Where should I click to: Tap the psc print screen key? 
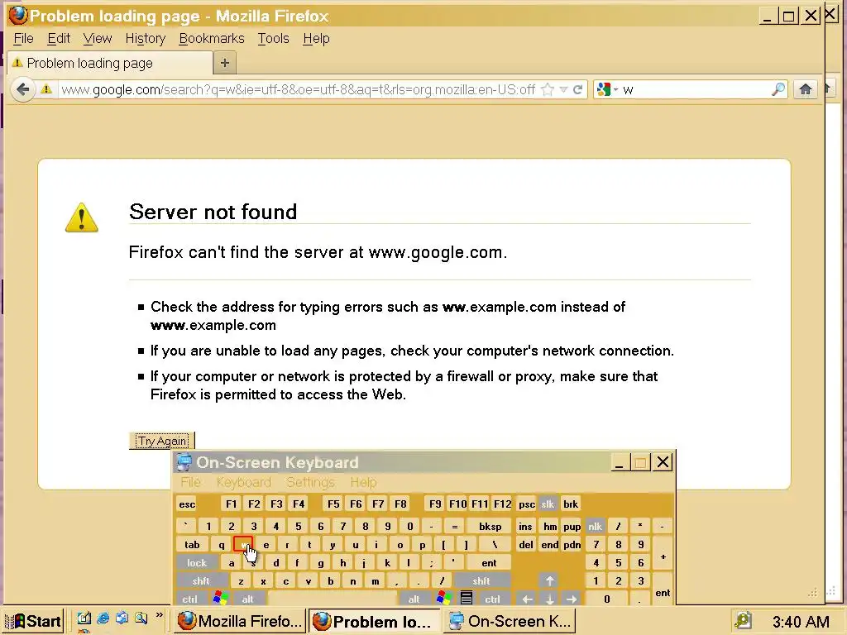(x=527, y=504)
